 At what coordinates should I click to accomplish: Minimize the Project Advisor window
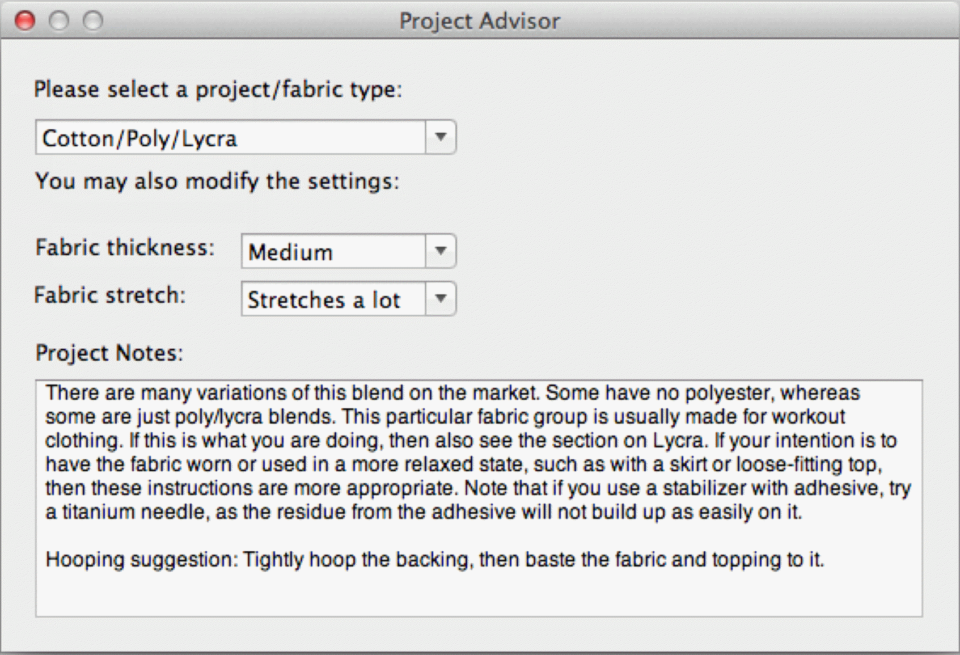click(59, 21)
